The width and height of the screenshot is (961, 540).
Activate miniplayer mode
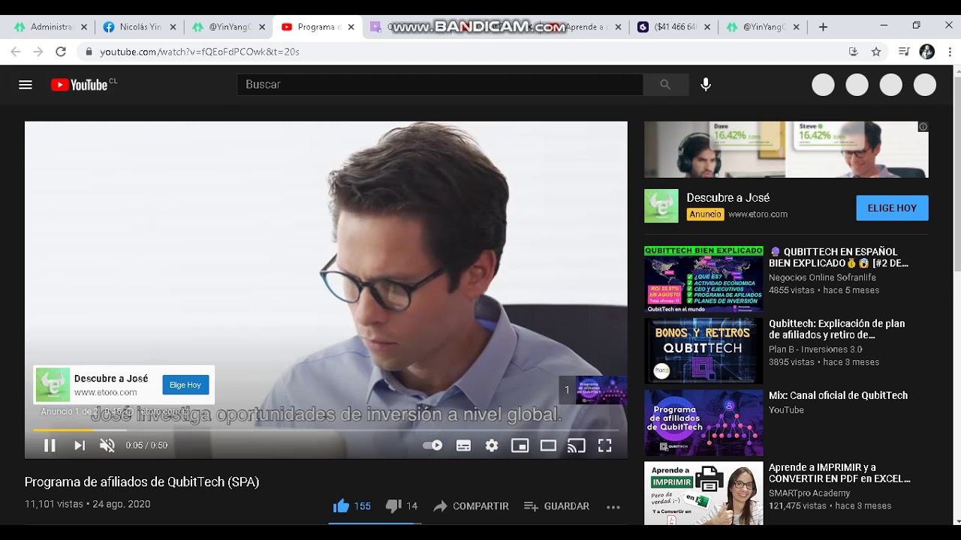(x=520, y=445)
